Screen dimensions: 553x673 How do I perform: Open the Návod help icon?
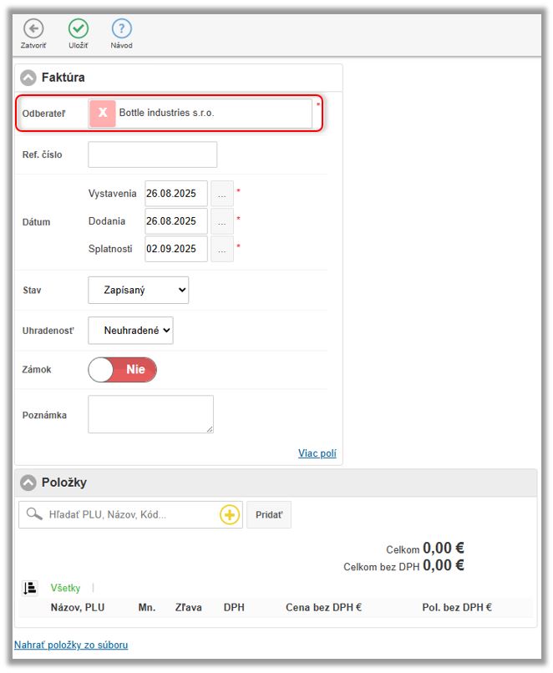122,28
